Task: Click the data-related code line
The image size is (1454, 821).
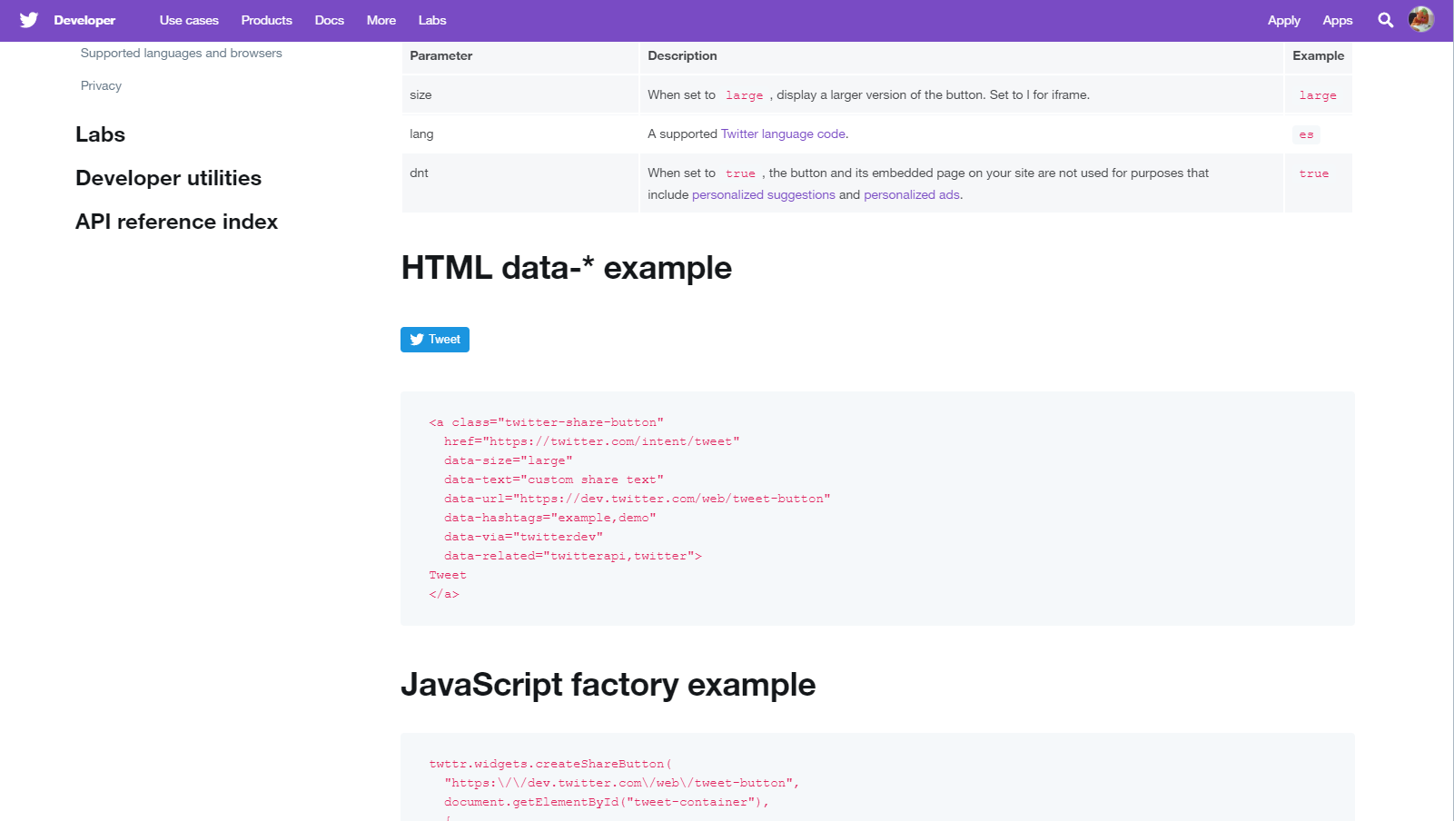Action: [x=573, y=556]
